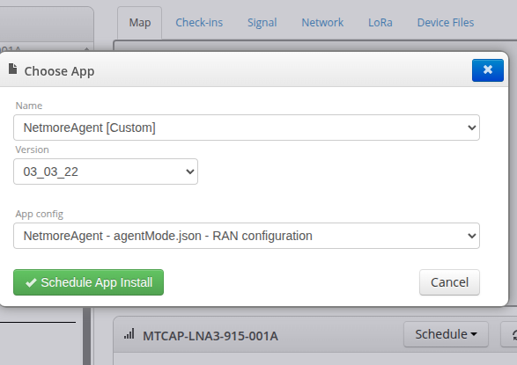Switch to the Network tab

322,22
